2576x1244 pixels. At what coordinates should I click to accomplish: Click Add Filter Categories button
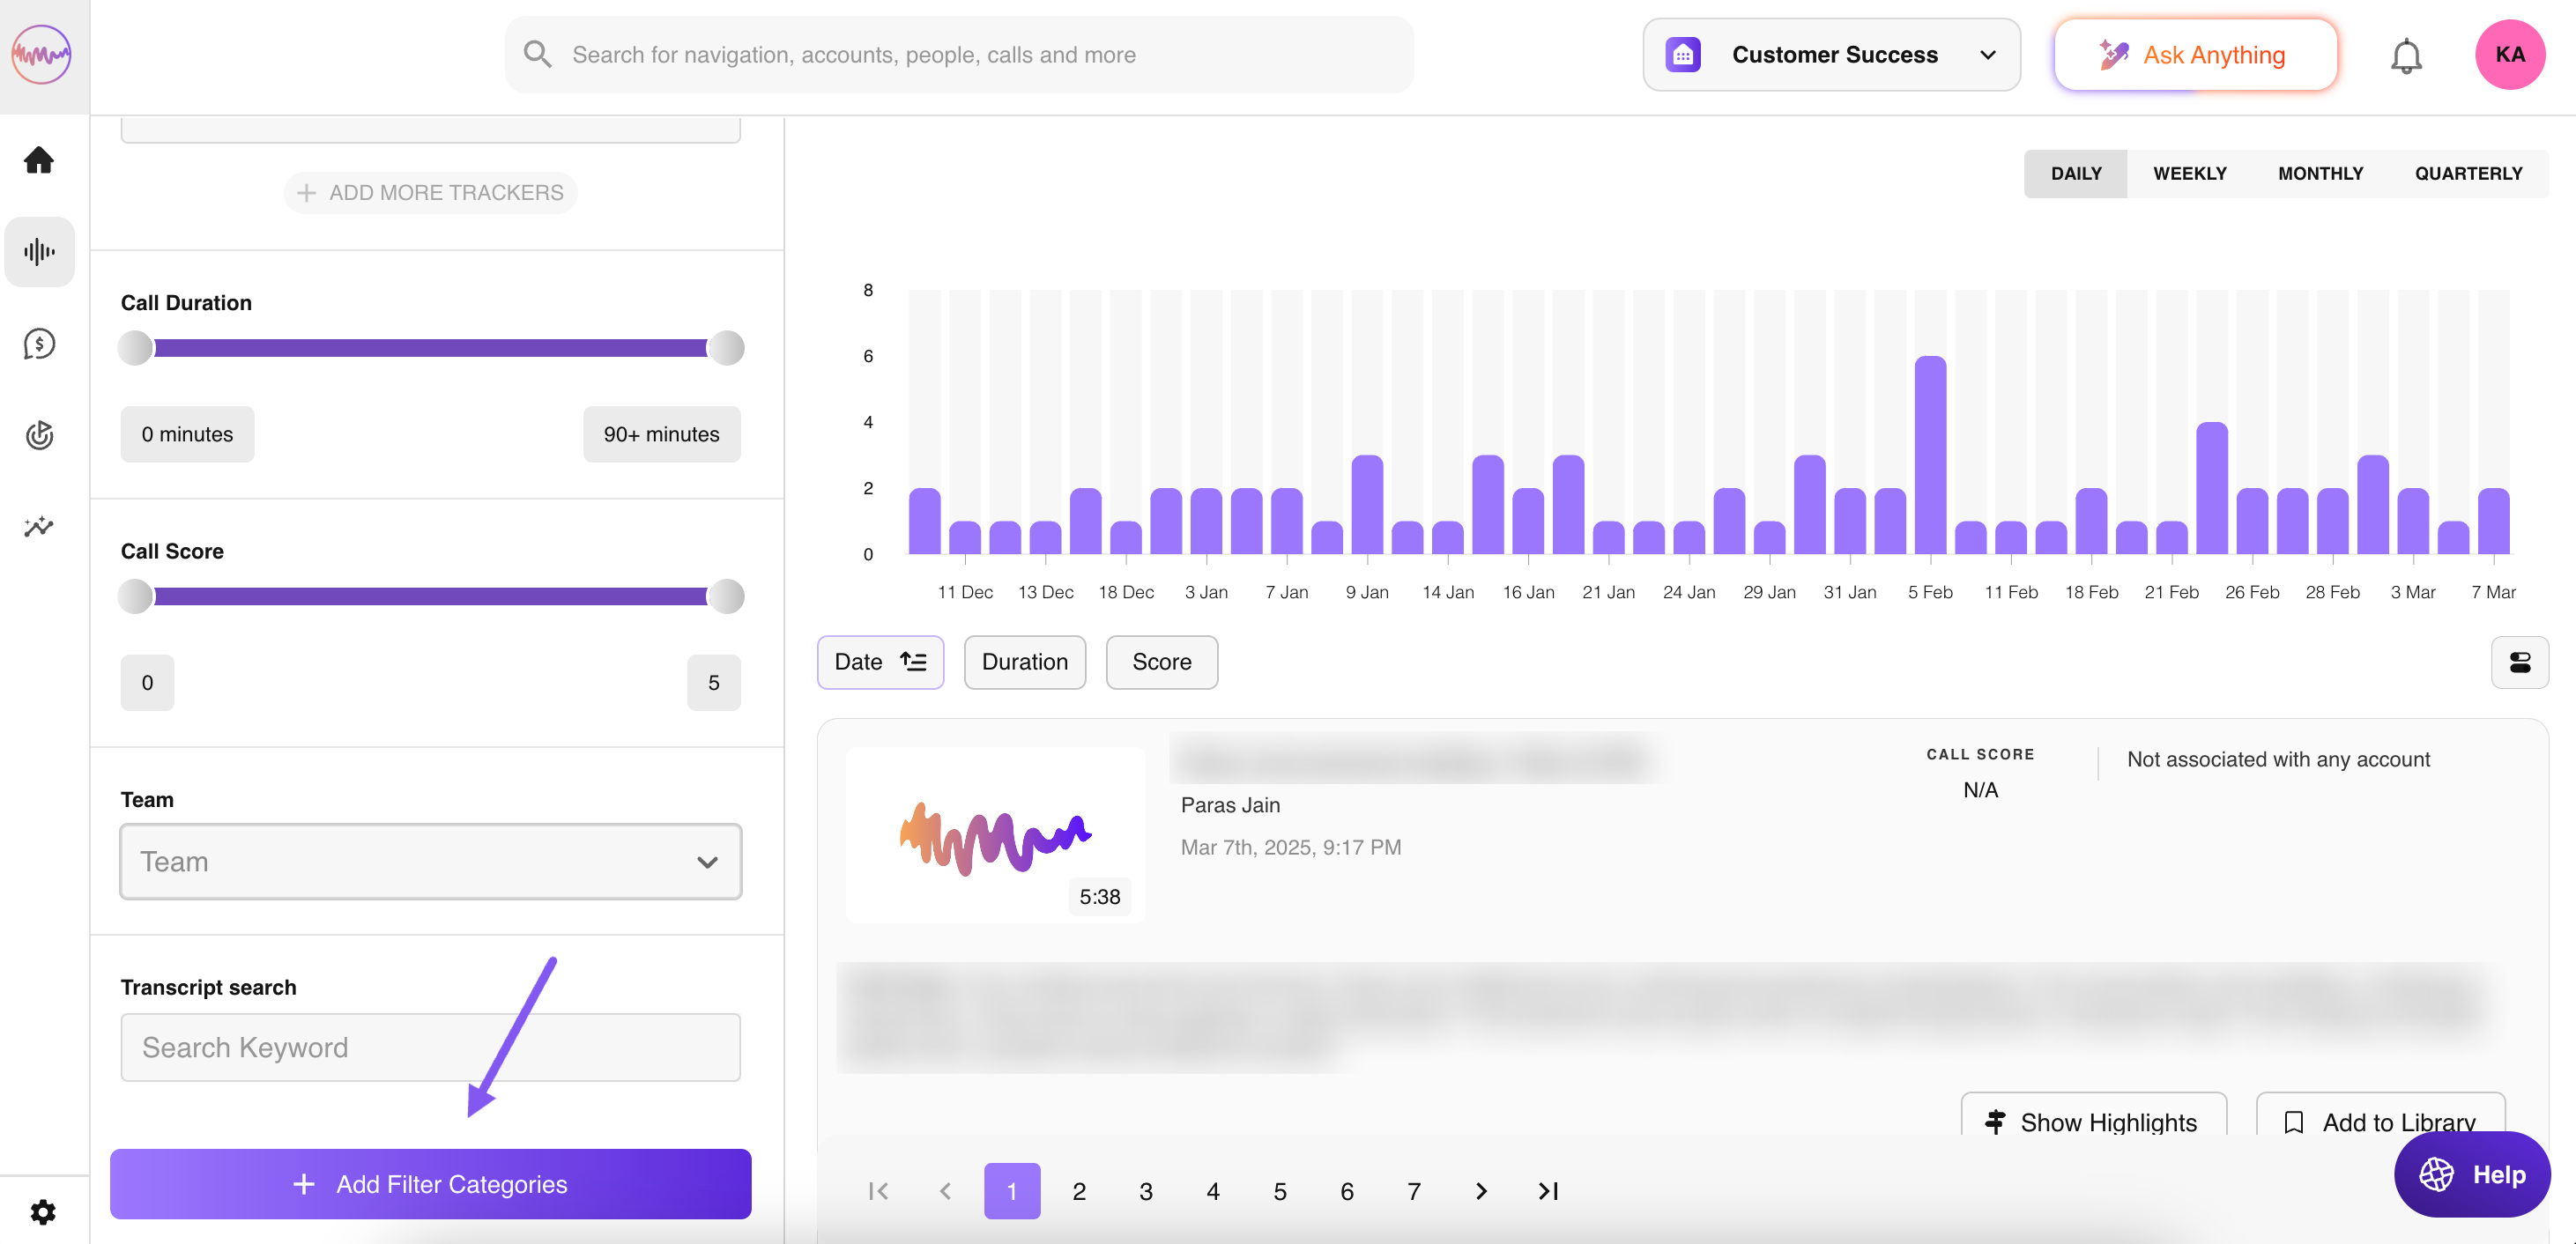[430, 1184]
